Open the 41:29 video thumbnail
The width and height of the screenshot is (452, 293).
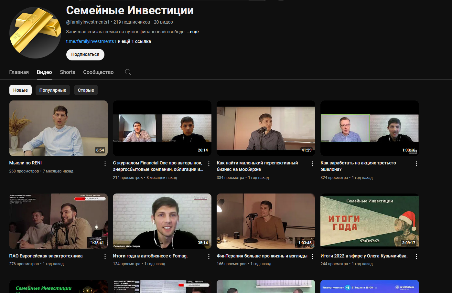coord(266,128)
